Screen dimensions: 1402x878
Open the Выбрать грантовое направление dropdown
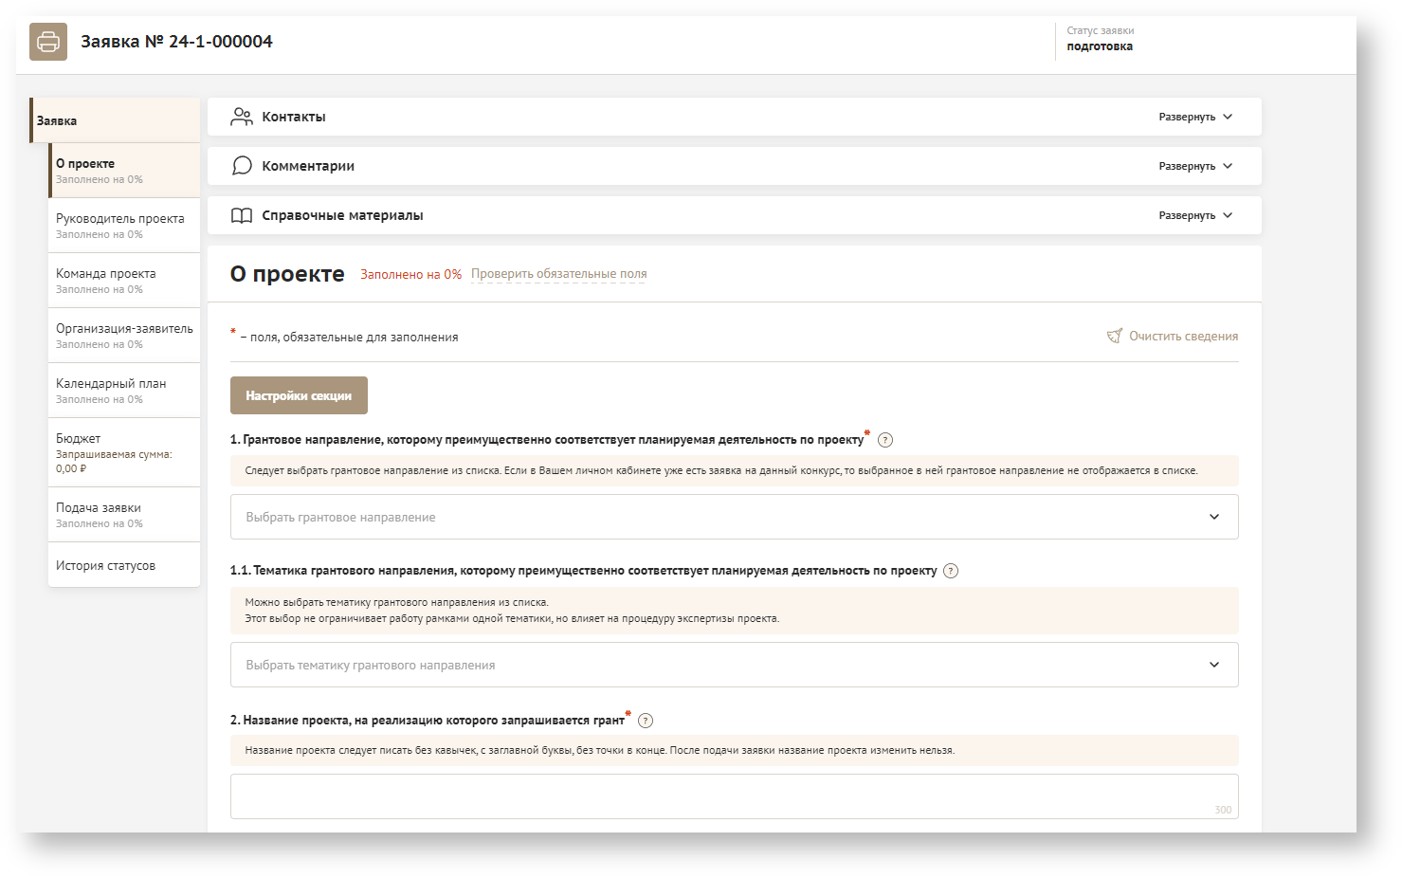pos(734,517)
